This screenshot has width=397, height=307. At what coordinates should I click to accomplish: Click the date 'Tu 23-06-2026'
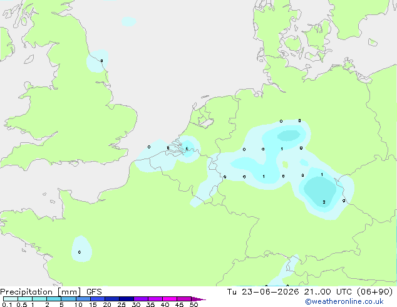point(263,292)
